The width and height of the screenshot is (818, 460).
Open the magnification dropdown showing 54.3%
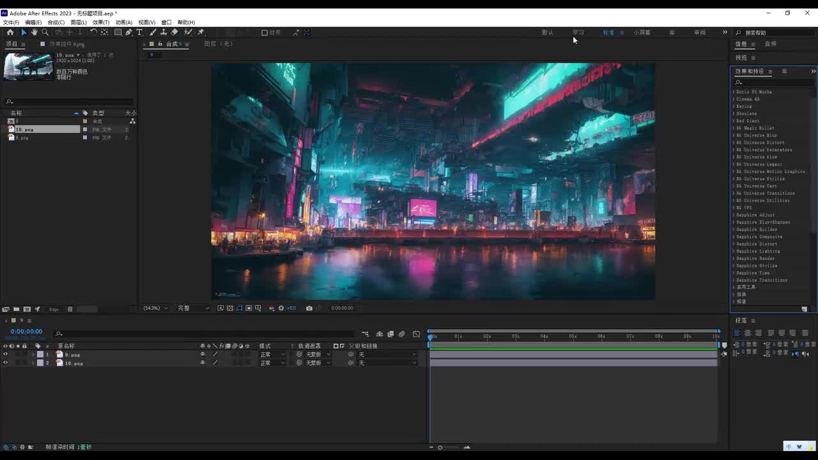(155, 308)
